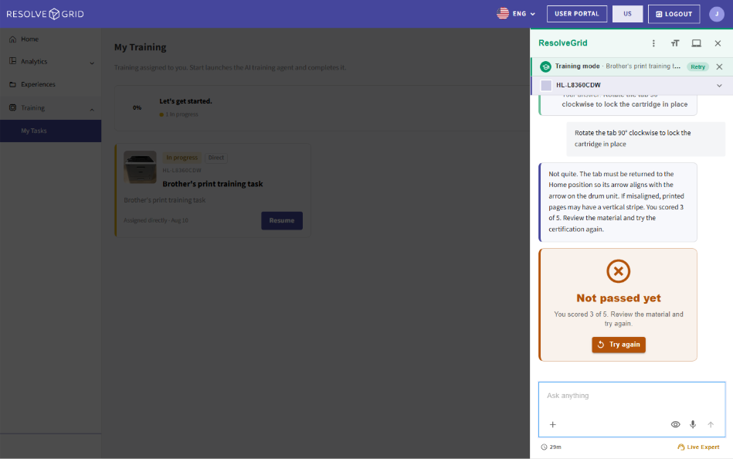Add an attachment with the plus icon
This screenshot has height=459, width=733.
point(552,424)
